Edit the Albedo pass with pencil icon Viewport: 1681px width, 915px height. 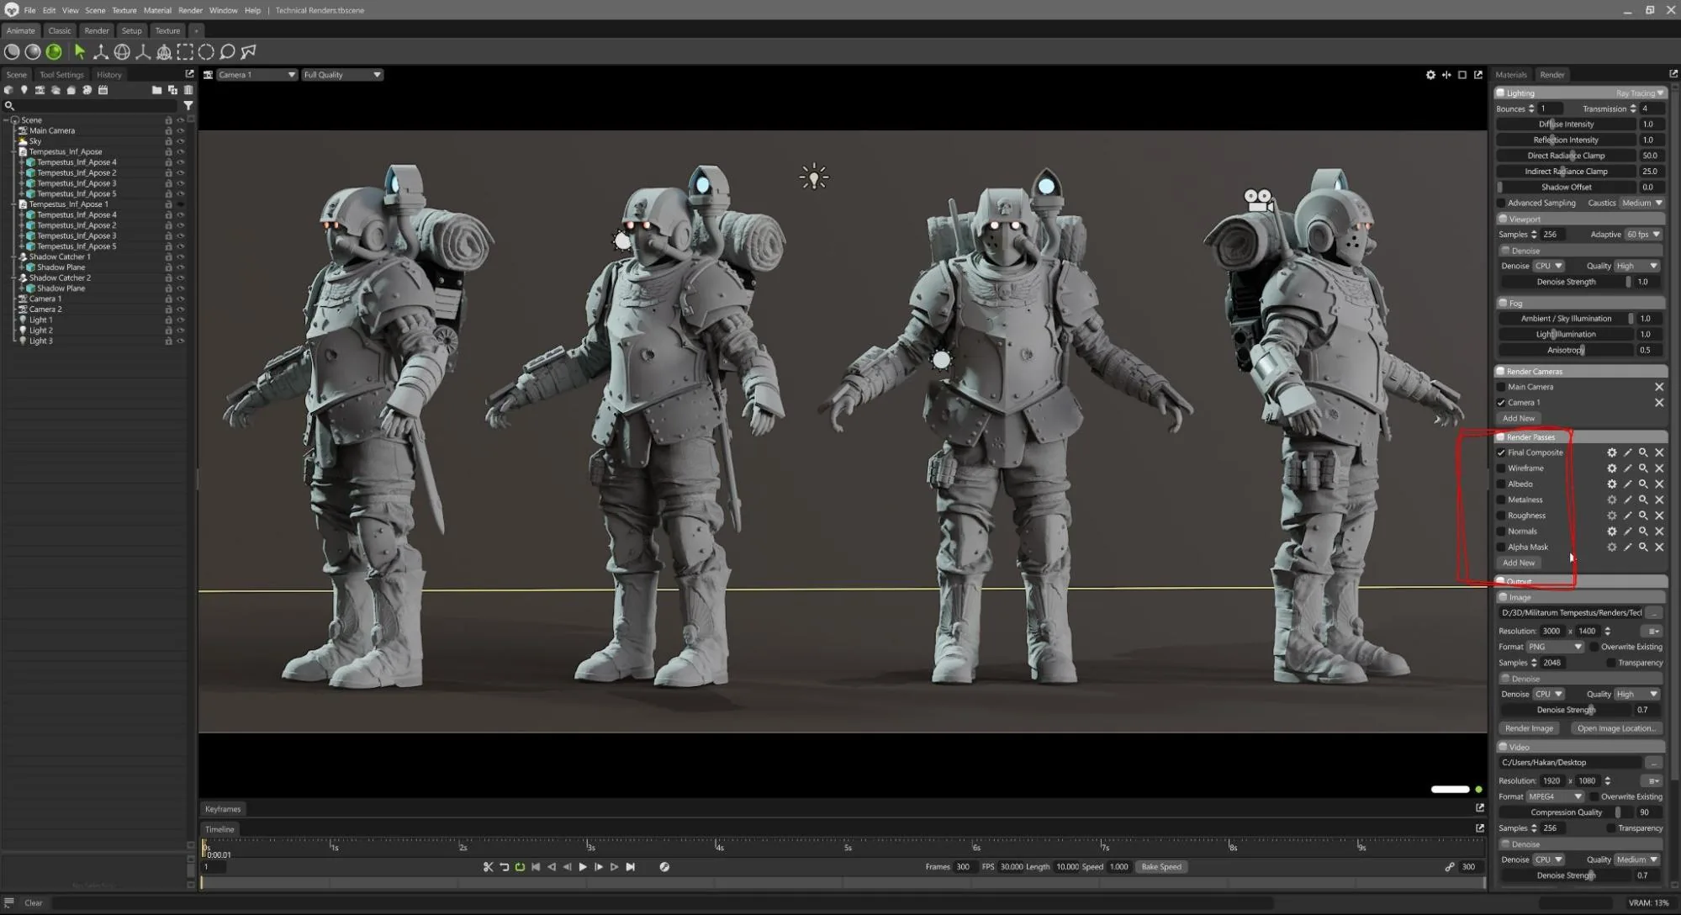pos(1628,484)
